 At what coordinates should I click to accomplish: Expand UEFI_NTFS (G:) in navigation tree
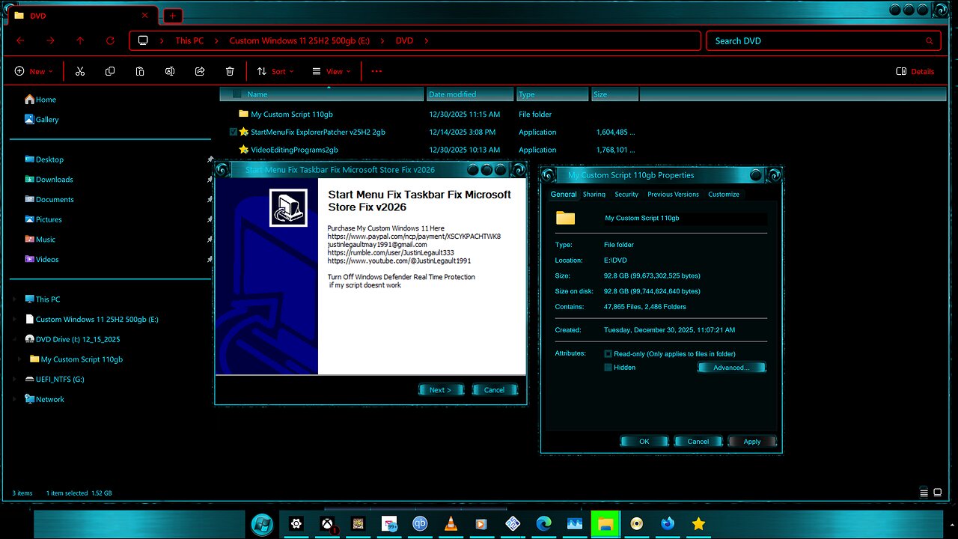(x=15, y=380)
